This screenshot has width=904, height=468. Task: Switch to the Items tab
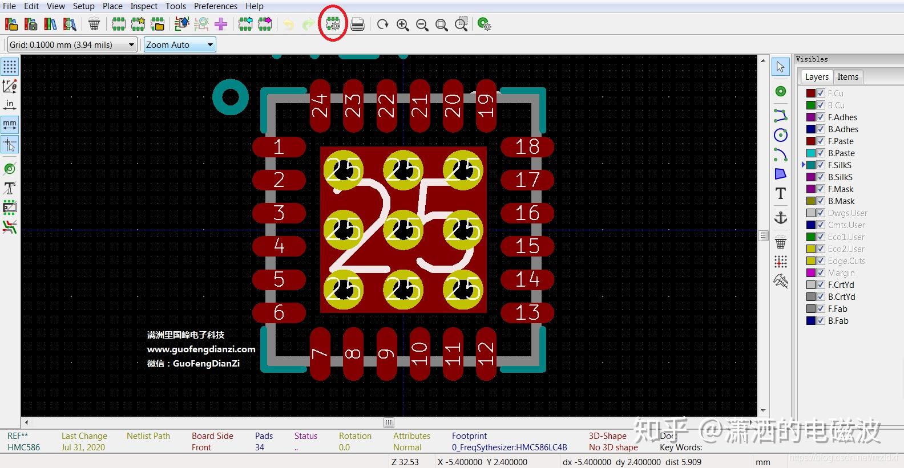click(847, 77)
